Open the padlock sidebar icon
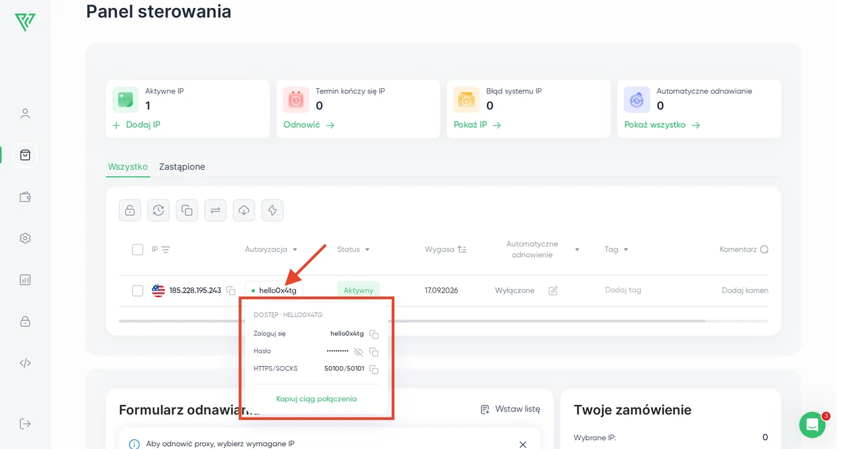Viewport: 842px width, 449px height. tap(25, 321)
